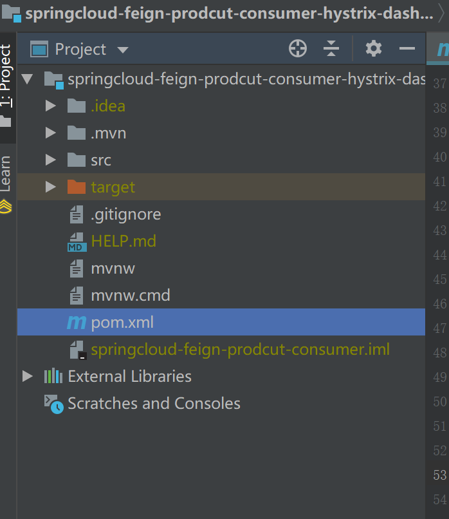Select the External Libraries label

click(x=129, y=376)
